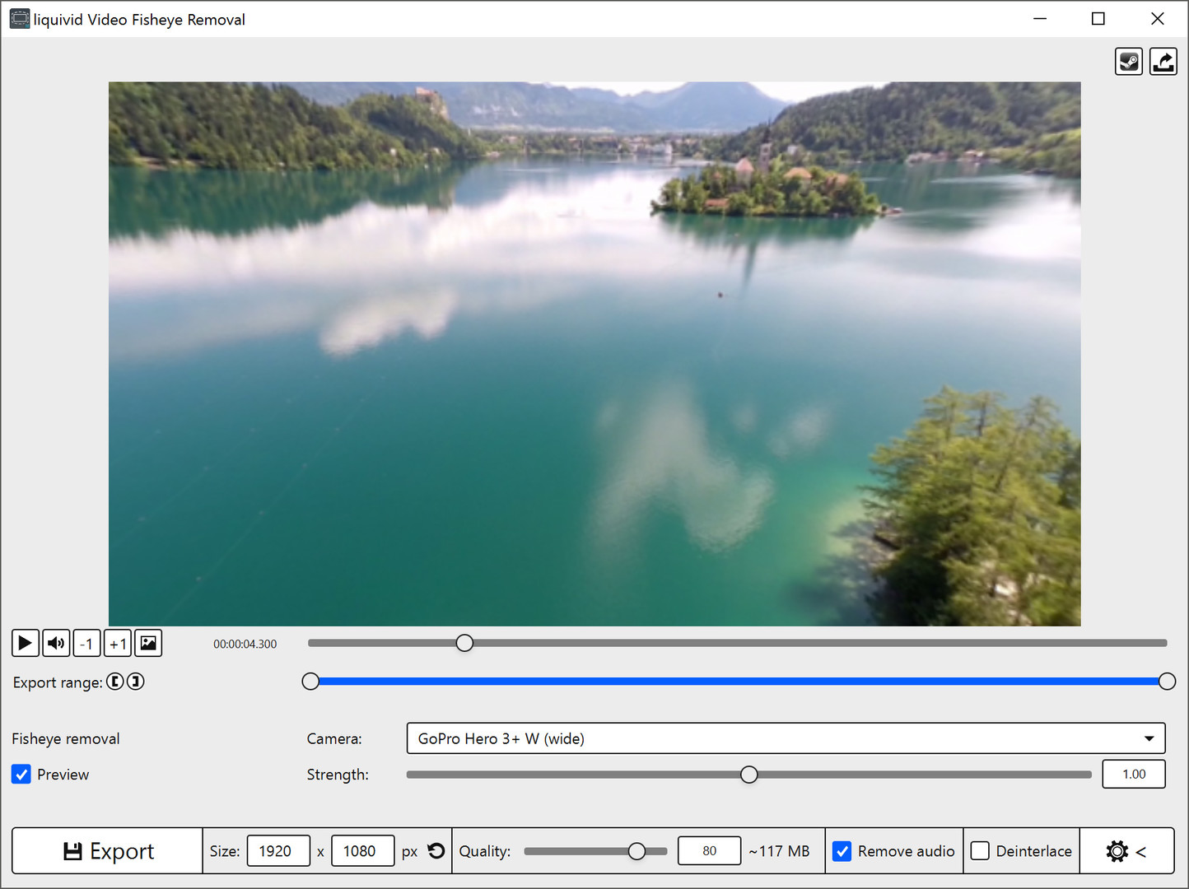Disable the Remove audio option

tap(842, 850)
